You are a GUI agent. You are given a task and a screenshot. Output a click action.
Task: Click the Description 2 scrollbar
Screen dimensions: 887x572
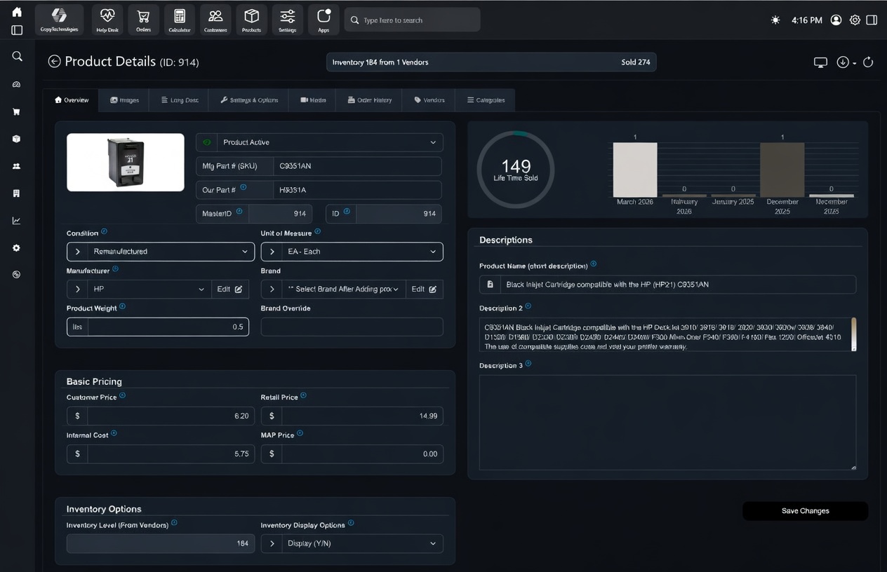(x=853, y=334)
